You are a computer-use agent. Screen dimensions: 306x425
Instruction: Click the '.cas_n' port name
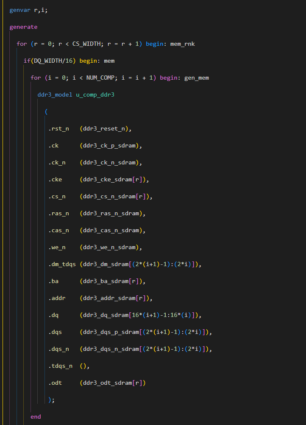58,231
